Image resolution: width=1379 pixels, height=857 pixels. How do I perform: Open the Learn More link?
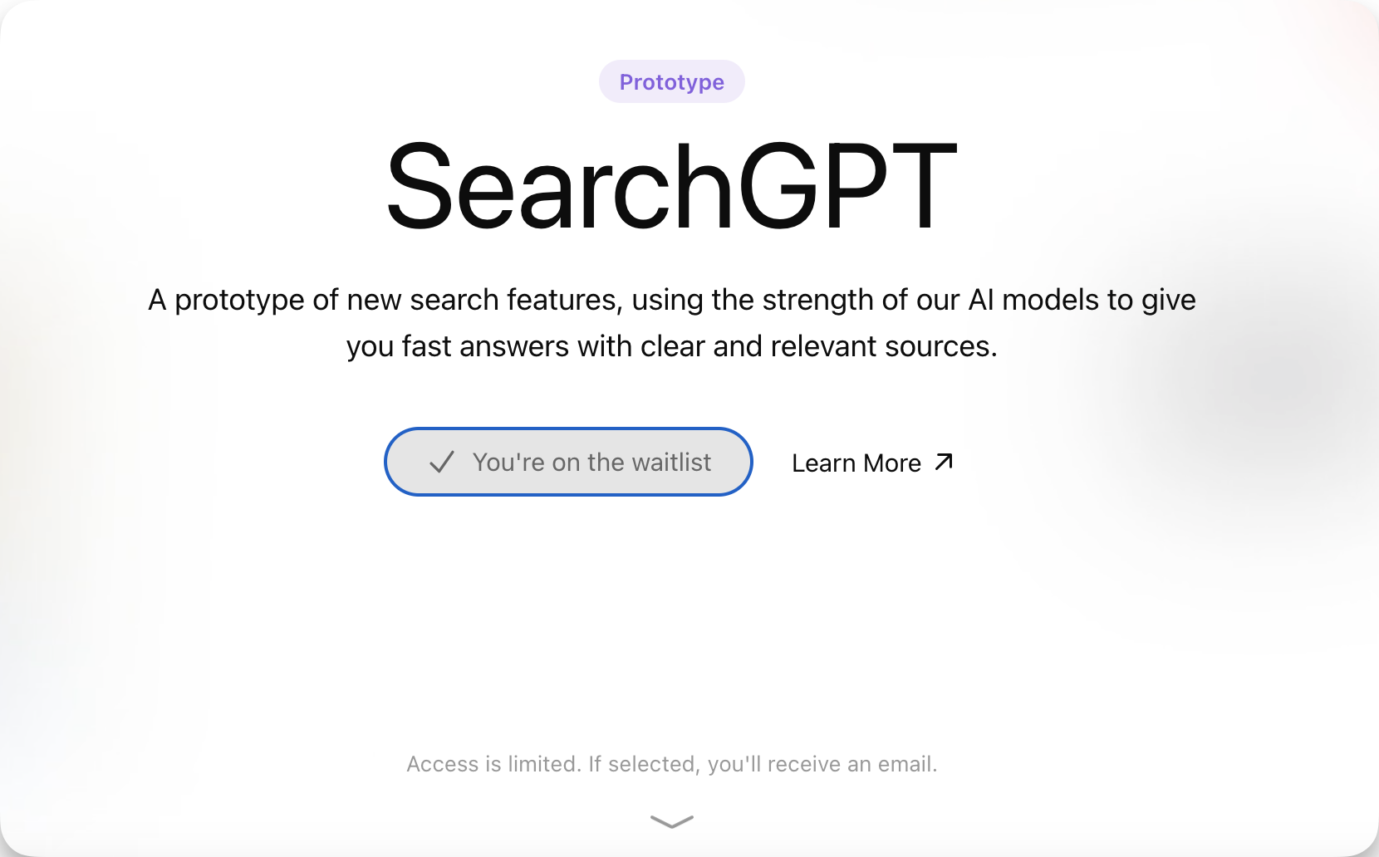pos(856,463)
